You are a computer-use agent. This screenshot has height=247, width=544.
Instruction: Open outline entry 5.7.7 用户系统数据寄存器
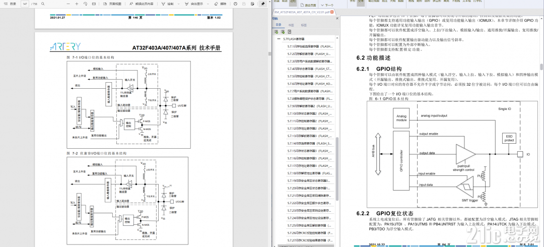coord(310,91)
